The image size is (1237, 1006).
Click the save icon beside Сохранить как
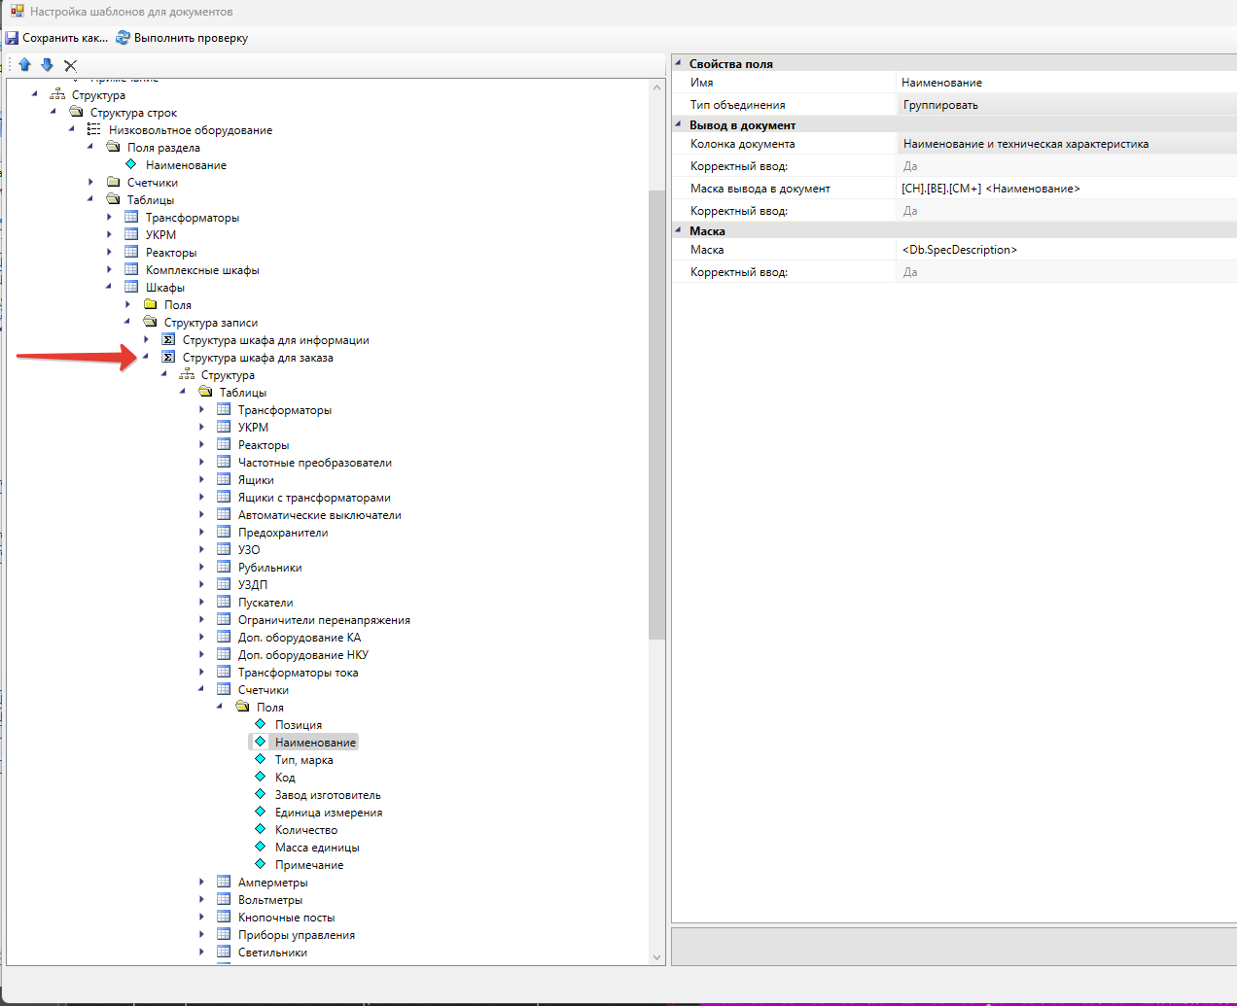click(x=12, y=38)
